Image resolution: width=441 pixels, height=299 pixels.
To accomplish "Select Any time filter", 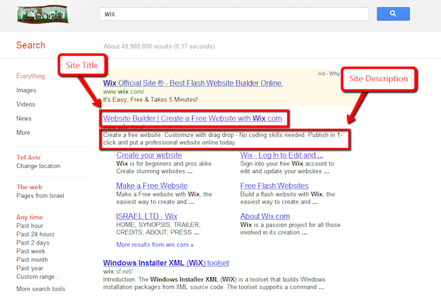I will tap(30, 217).
